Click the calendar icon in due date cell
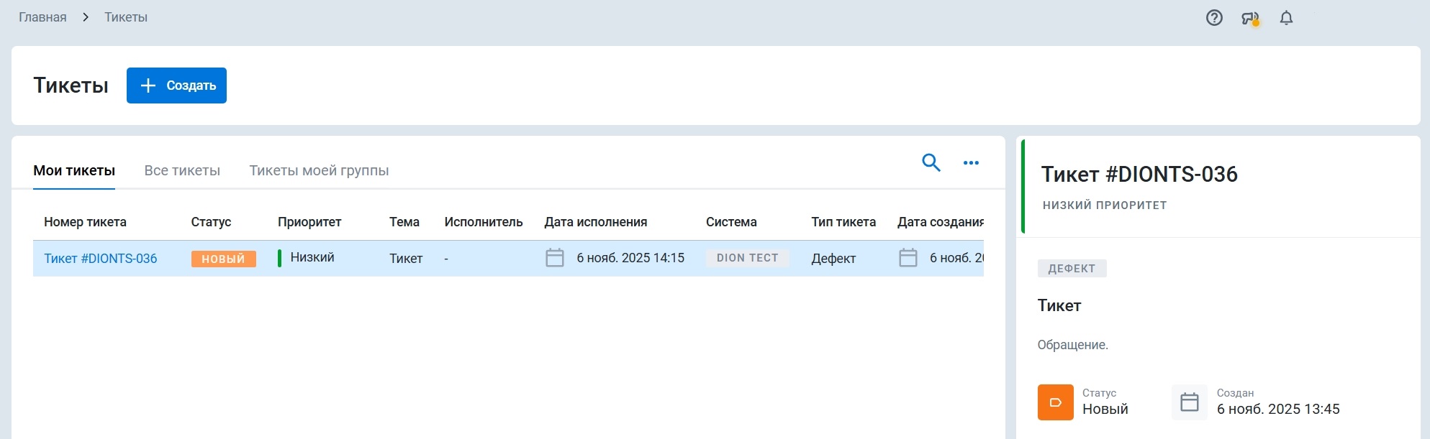Screen dimensions: 1430x439 [555, 258]
